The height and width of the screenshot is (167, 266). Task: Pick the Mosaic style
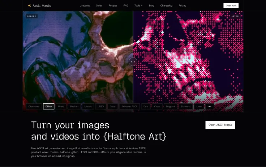point(88,107)
